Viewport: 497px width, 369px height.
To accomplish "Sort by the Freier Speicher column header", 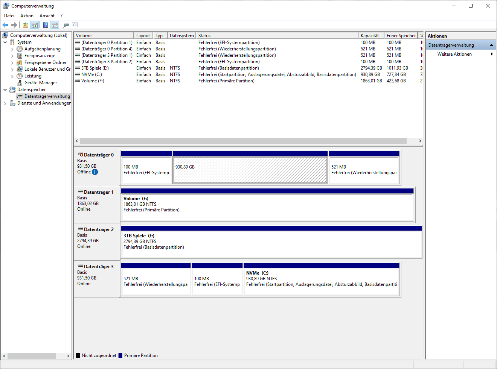I will [x=401, y=36].
